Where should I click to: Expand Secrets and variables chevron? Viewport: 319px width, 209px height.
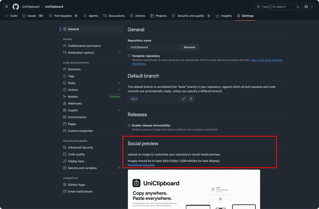[x=119, y=168]
